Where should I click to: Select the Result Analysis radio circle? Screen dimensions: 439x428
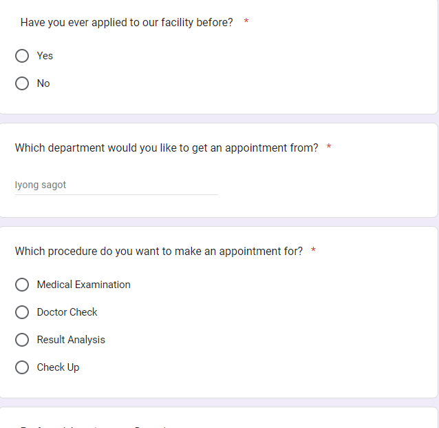click(22, 340)
